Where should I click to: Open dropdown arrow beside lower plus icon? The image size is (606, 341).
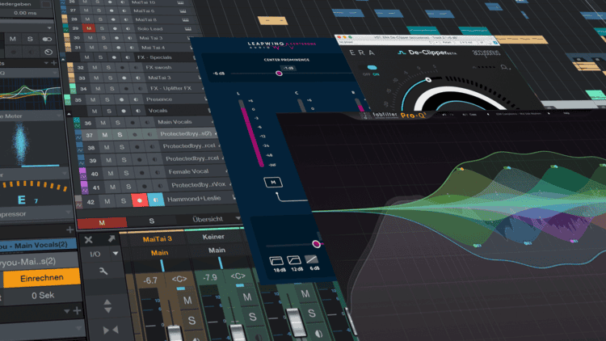coord(67,311)
